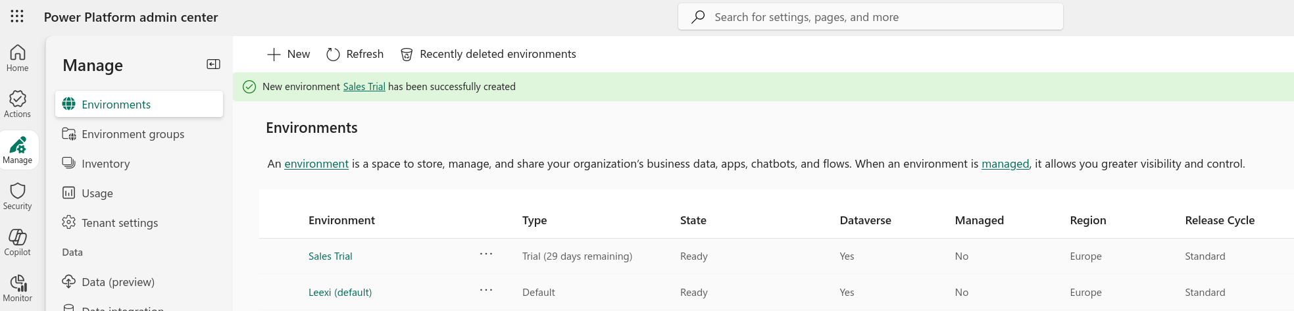Click the plus icon for New
Screen dimensions: 1294x311
point(274,54)
